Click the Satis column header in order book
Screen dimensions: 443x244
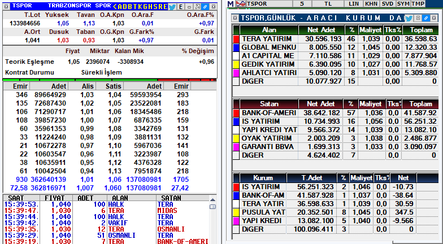pyautogui.click(x=110, y=86)
